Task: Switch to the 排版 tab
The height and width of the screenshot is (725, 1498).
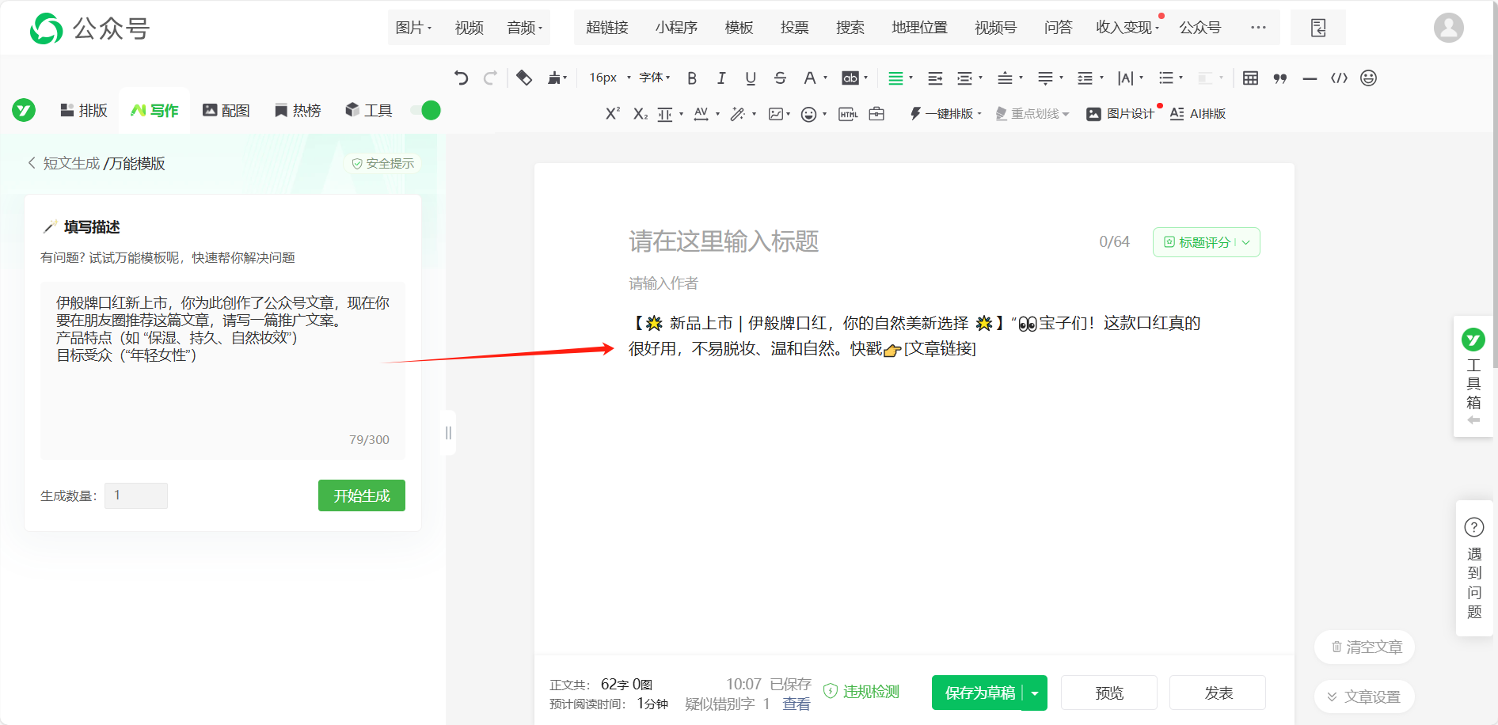Action: click(84, 110)
